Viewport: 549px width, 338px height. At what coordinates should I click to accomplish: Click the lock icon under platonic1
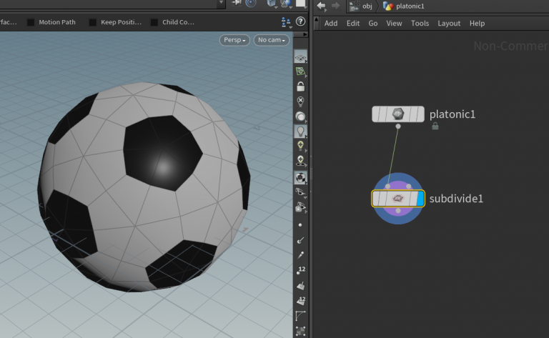click(x=435, y=126)
